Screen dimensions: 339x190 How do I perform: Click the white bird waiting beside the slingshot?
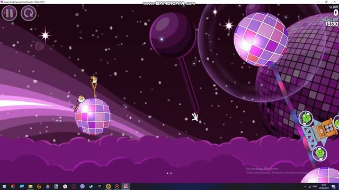(x=81, y=99)
